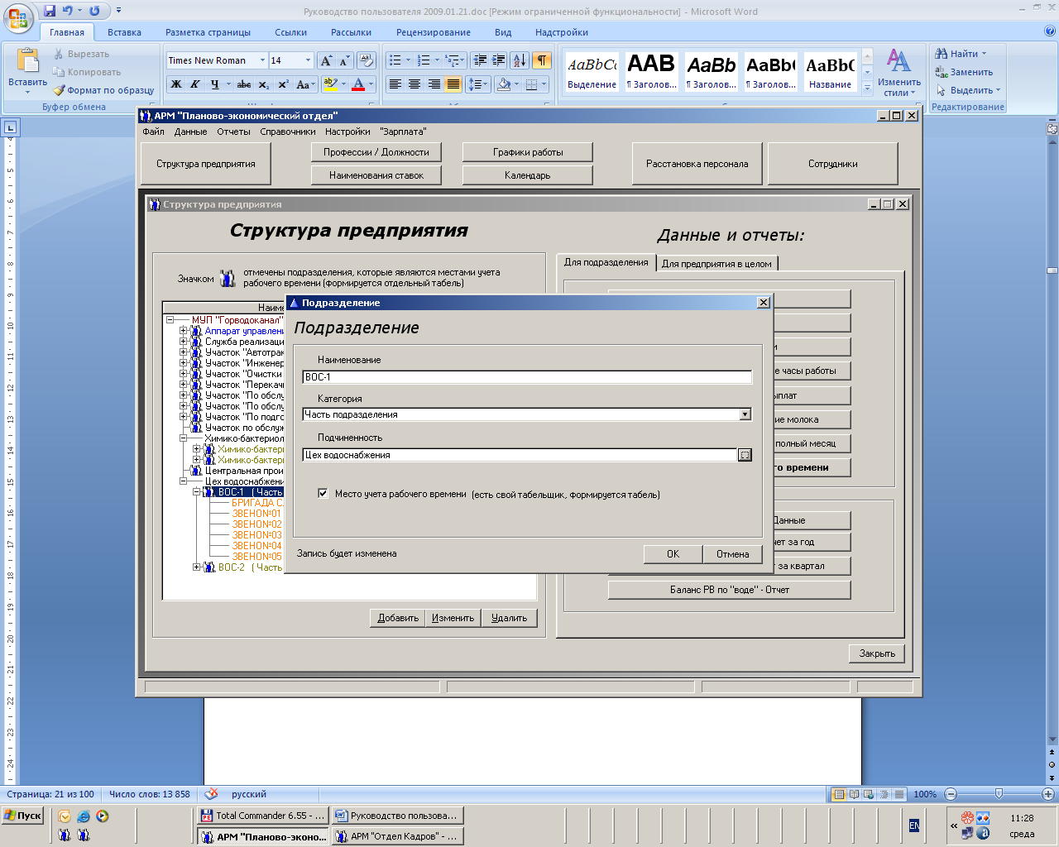
Task: Click the shading paint bucket icon
Action: pos(503,84)
